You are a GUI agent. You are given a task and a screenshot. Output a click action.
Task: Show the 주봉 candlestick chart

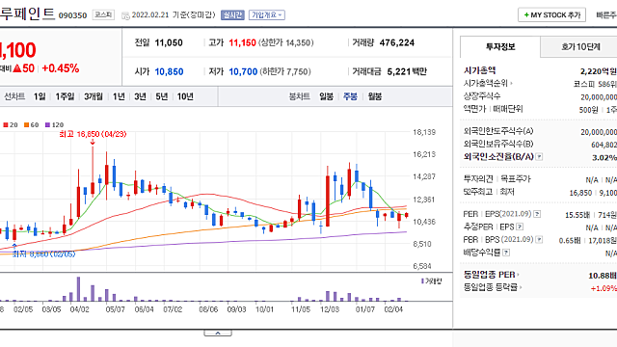coord(350,96)
